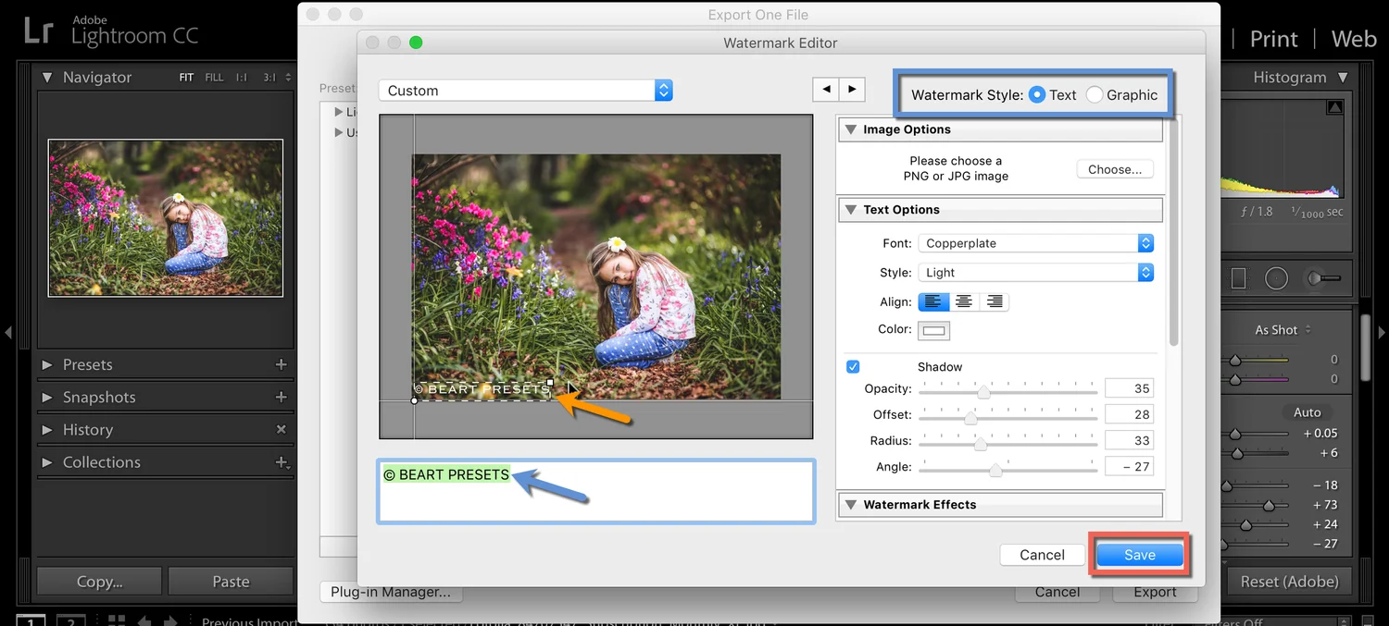1389x626 pixels.
Task: Switch to the Print module
Action: coord(1273,38)
